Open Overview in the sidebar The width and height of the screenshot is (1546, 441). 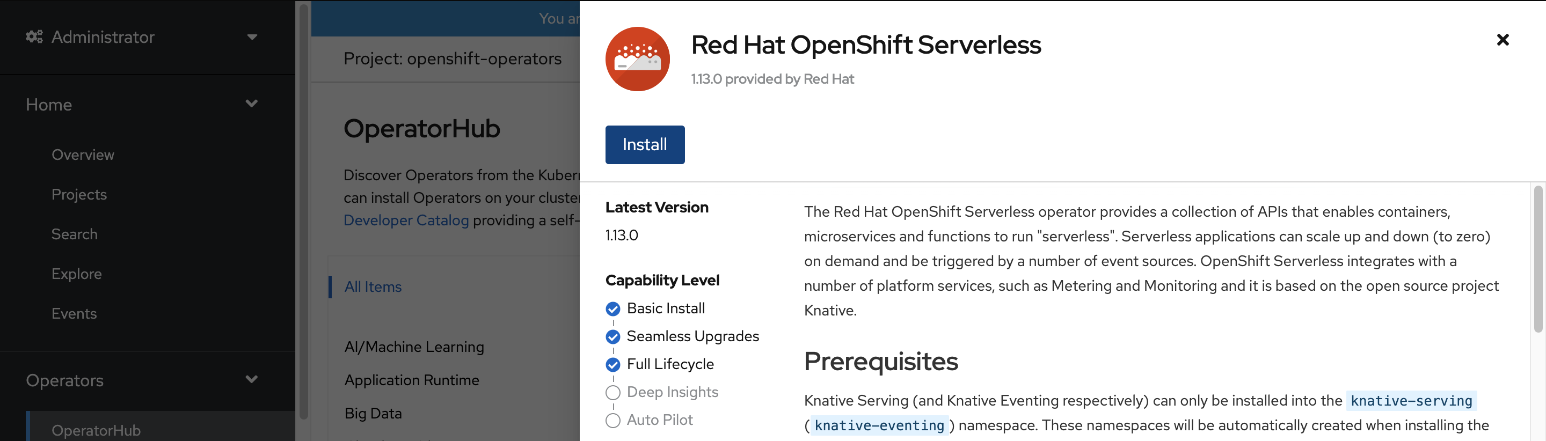[x=83, y=155]
